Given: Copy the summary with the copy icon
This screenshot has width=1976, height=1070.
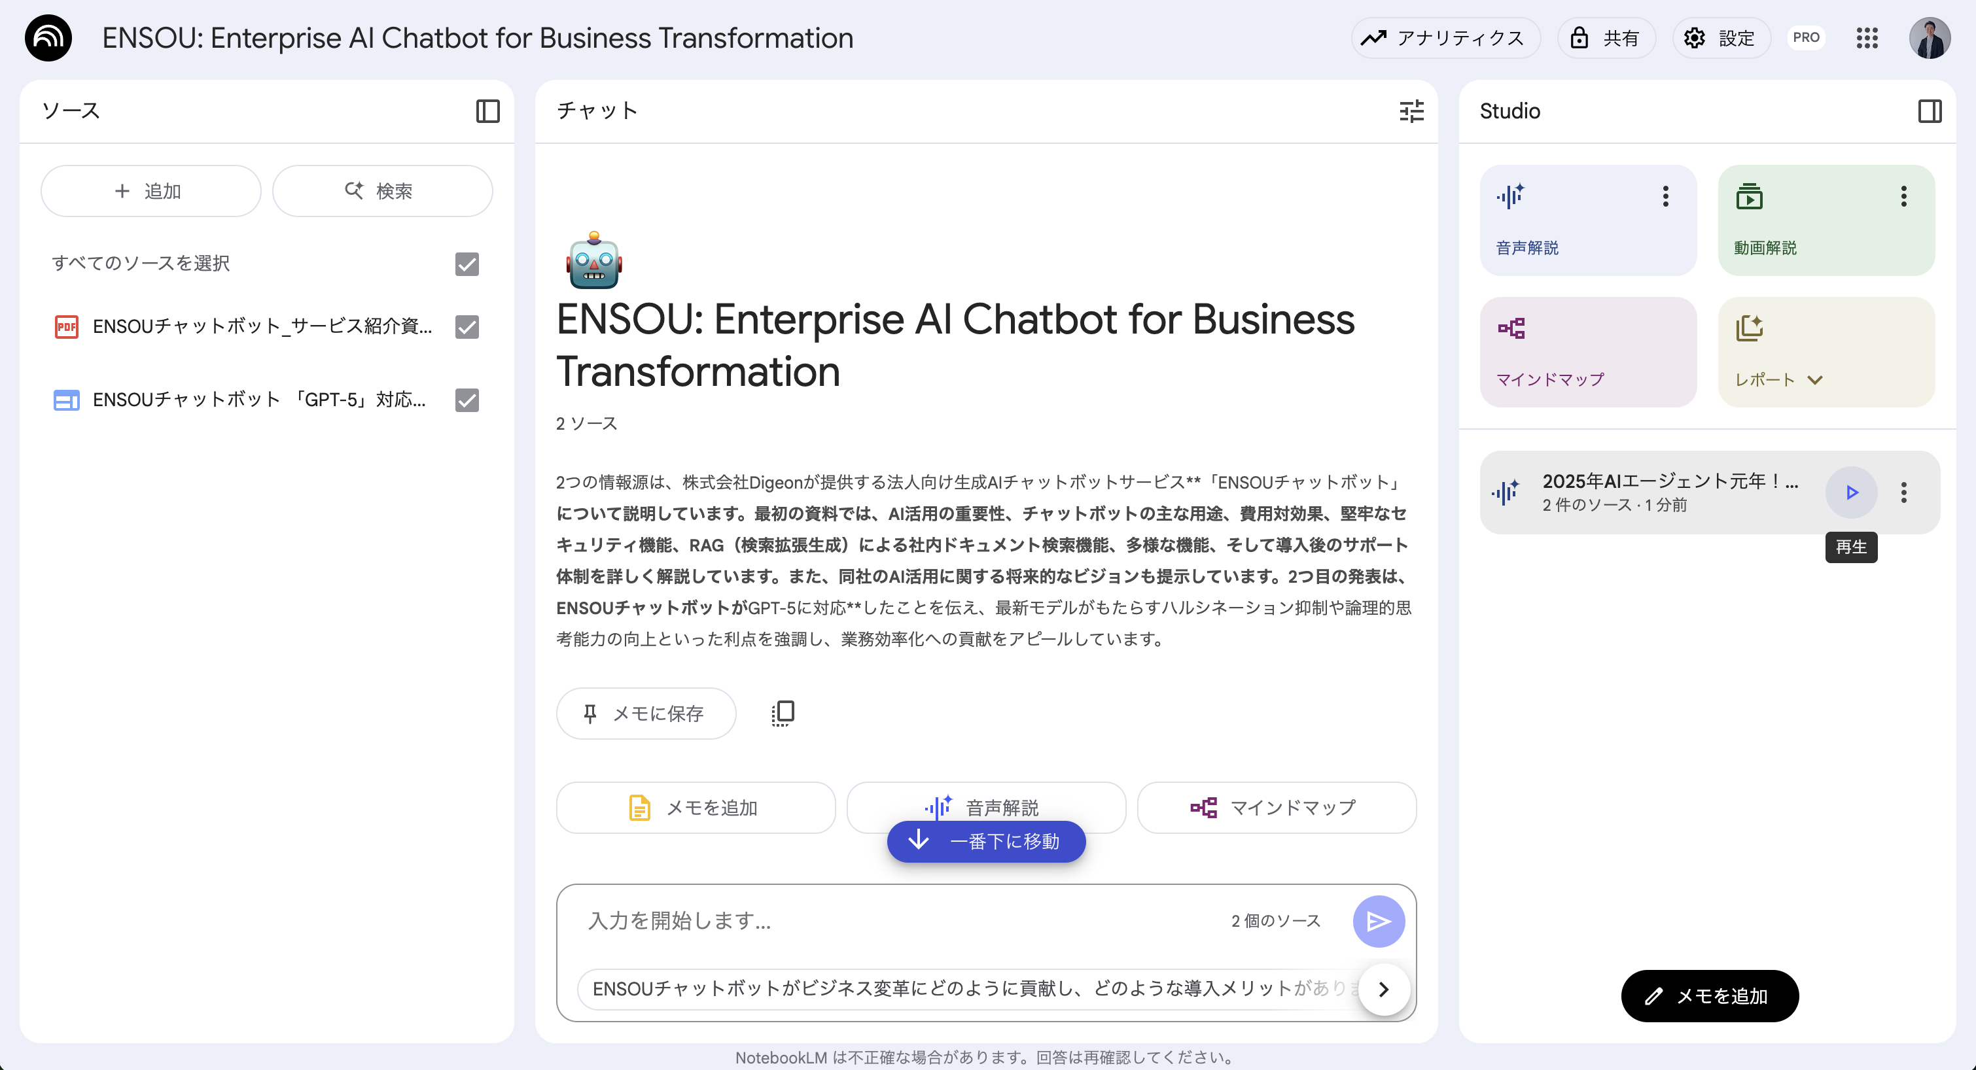Looking at the screenshot, I should pyautogui.click(x=783, y=714).
